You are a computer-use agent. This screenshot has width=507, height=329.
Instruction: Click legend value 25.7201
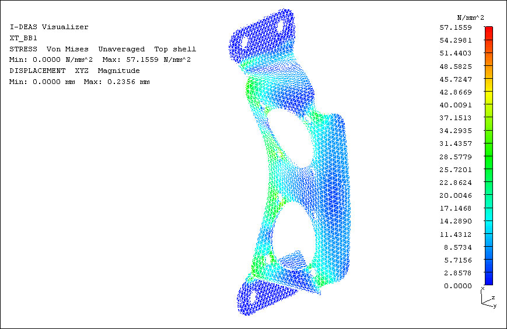pyautogui.click(x=456, y=170)
